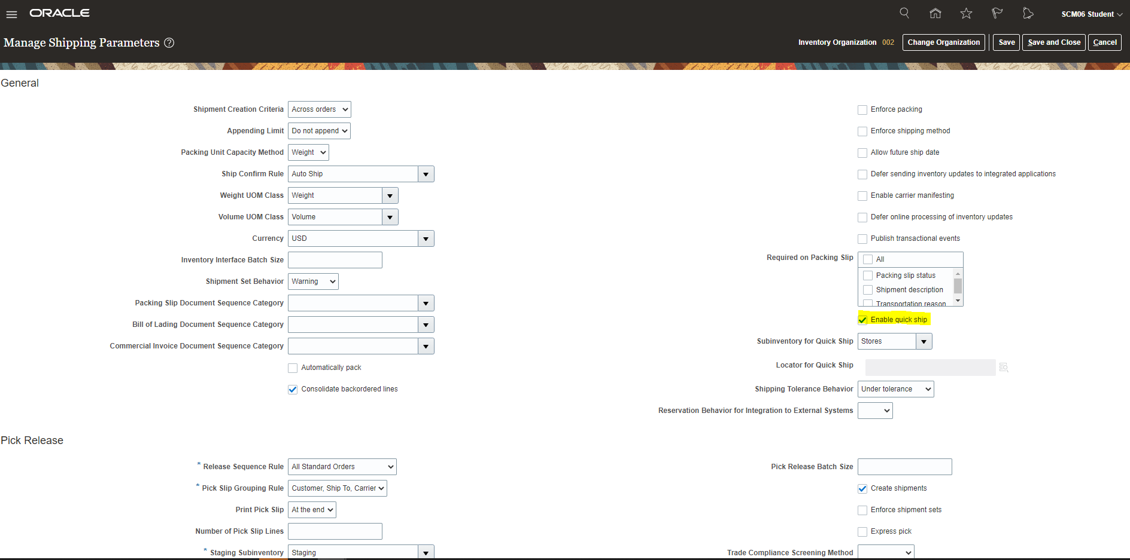Click the Change Organization button
Image resolution: width=1130 pixels, height=560 pixels.
944,42
